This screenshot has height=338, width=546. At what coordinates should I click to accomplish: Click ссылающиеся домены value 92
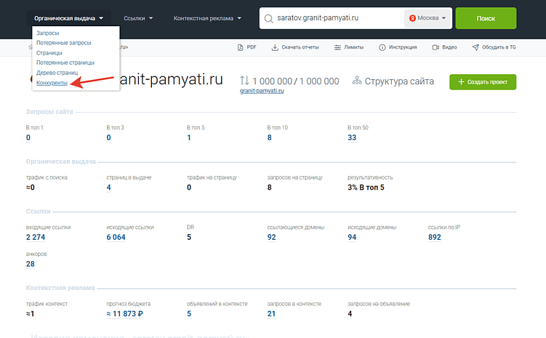point(272,237)
